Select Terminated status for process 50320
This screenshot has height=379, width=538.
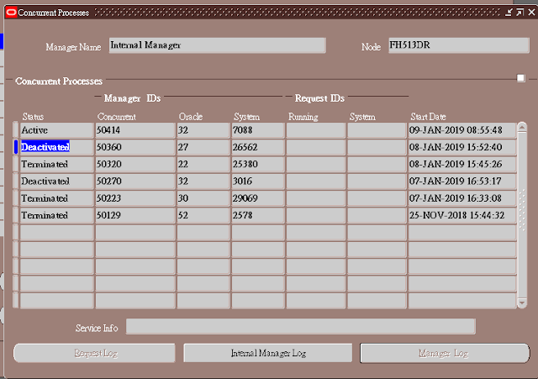tap(56, 165)
